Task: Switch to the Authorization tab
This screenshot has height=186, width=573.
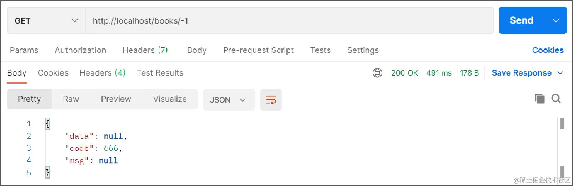Action: click(x=80, y=50)
